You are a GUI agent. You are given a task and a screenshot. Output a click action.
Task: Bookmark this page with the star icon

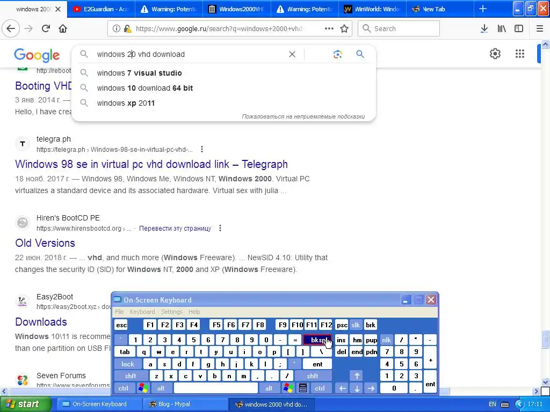[344, 28]
